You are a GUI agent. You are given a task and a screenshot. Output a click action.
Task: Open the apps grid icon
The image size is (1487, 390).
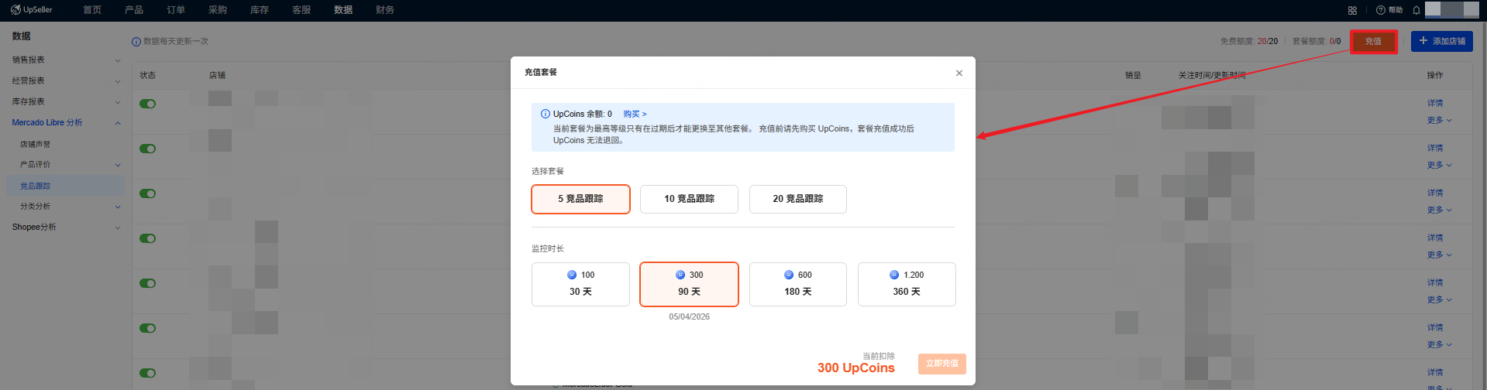click(x=1352, y=10)
